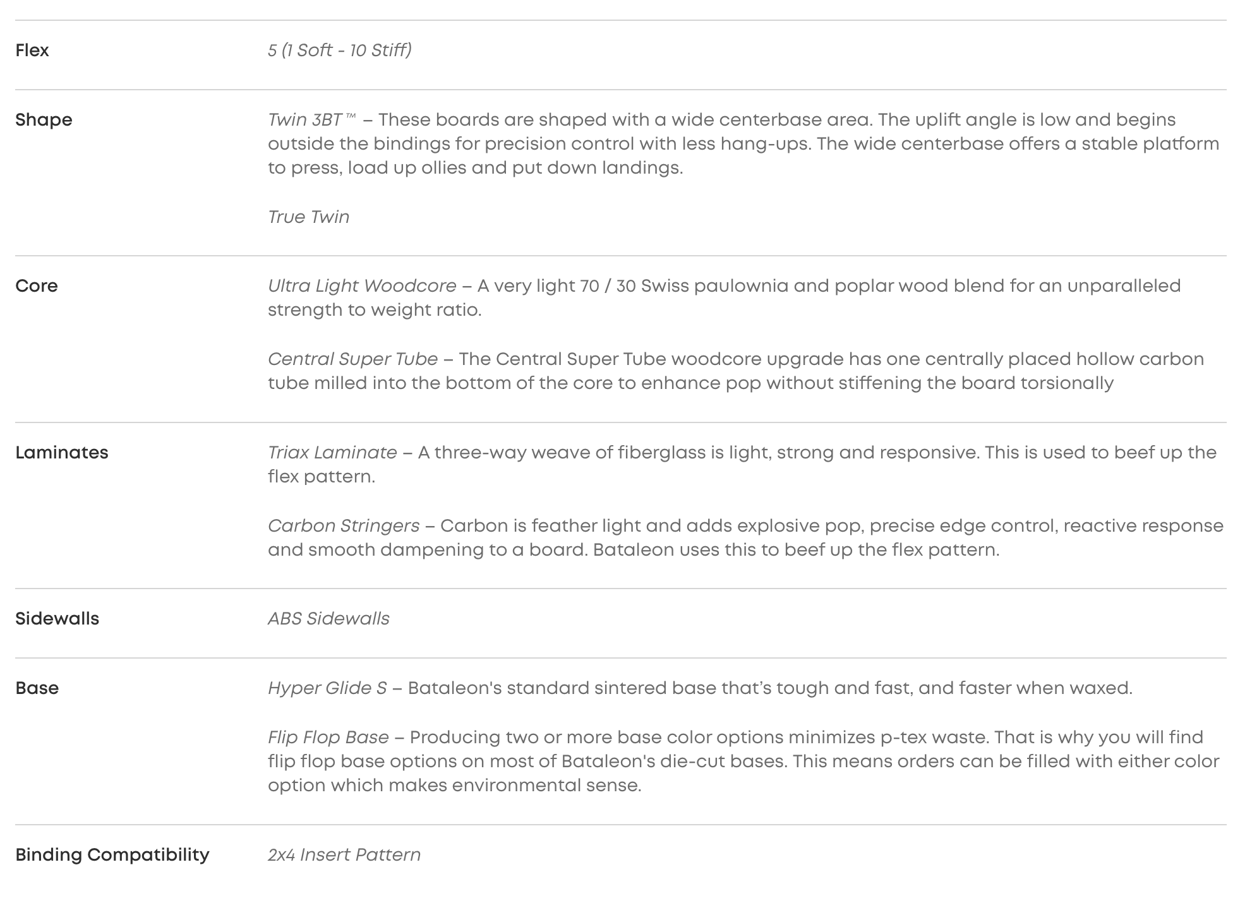Select the 'Triax Laminate' term
The height and width of the screenshot is (903, 1252).
[332, 453]
